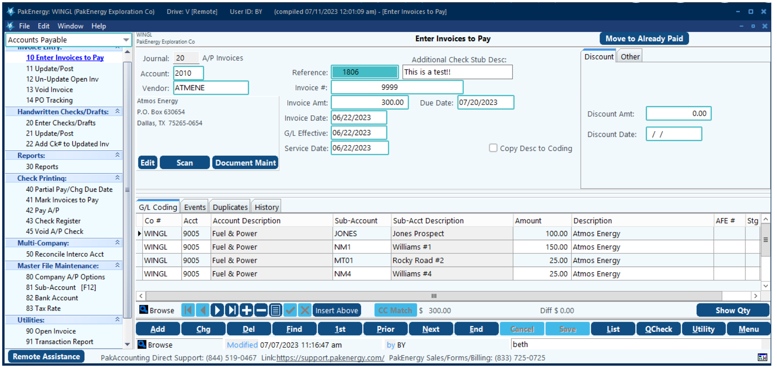Click the list icon in the record navigator

point(275,310)
